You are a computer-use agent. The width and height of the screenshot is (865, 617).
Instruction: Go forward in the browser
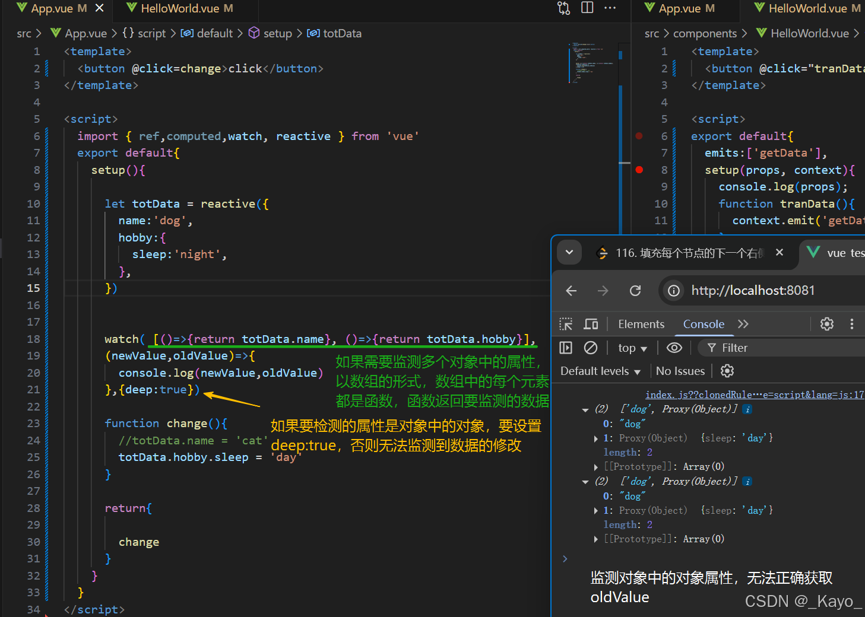(603, 291)
